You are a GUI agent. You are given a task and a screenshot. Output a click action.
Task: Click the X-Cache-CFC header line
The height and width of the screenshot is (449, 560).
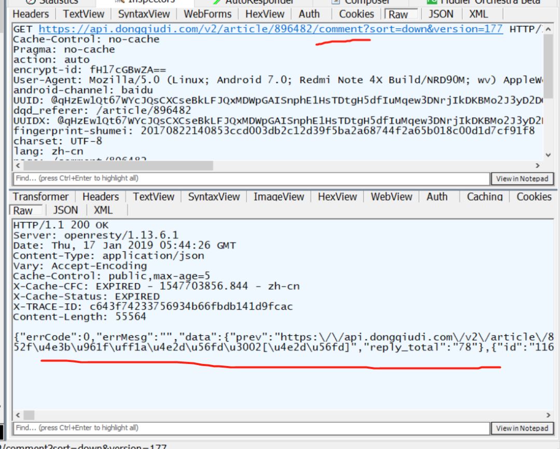click(157, 286)
